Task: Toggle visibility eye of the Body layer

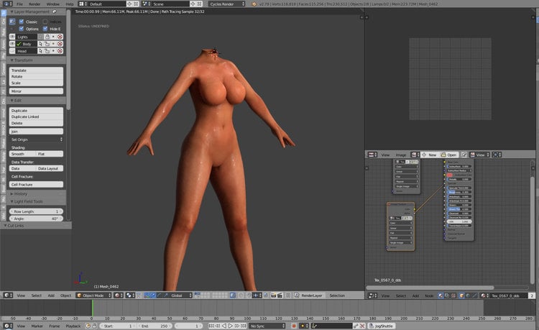Action: click(12, 44)
